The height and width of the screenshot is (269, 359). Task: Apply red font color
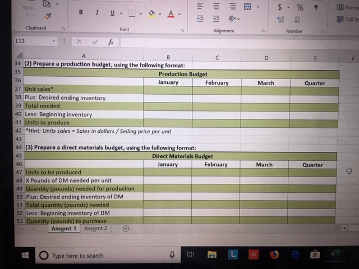point(171,14)
